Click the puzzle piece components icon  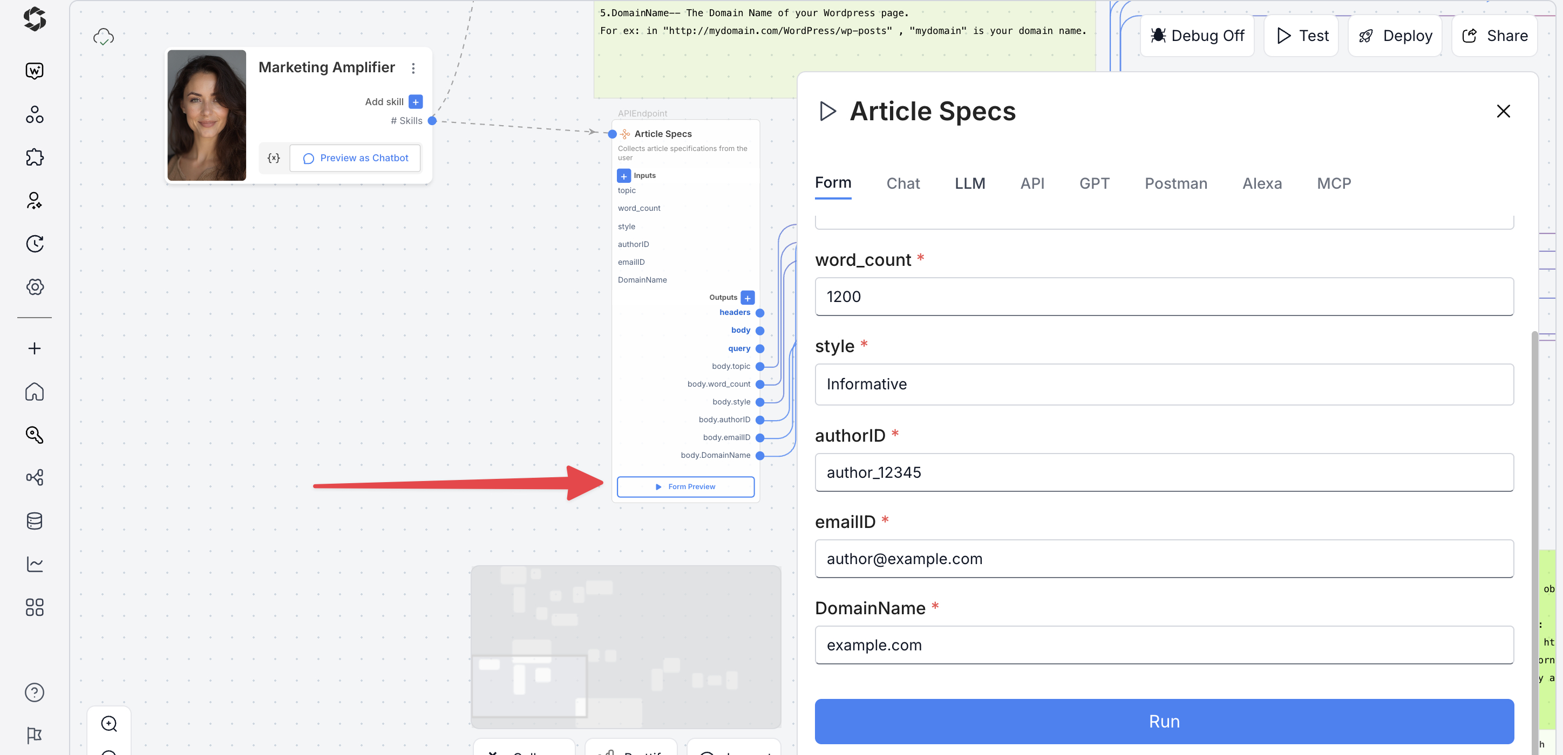(x=35, y=157)
